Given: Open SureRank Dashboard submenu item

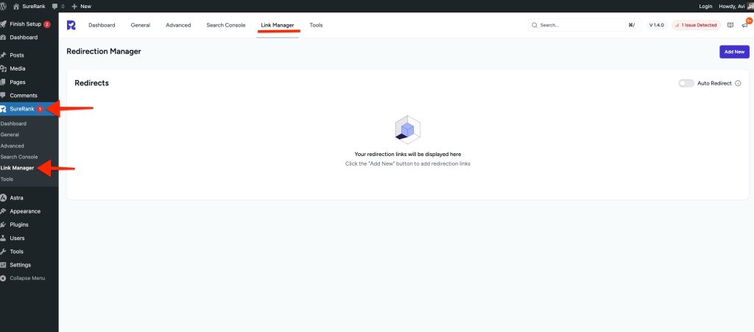Looking at the screenshot, I should point(13,124).
